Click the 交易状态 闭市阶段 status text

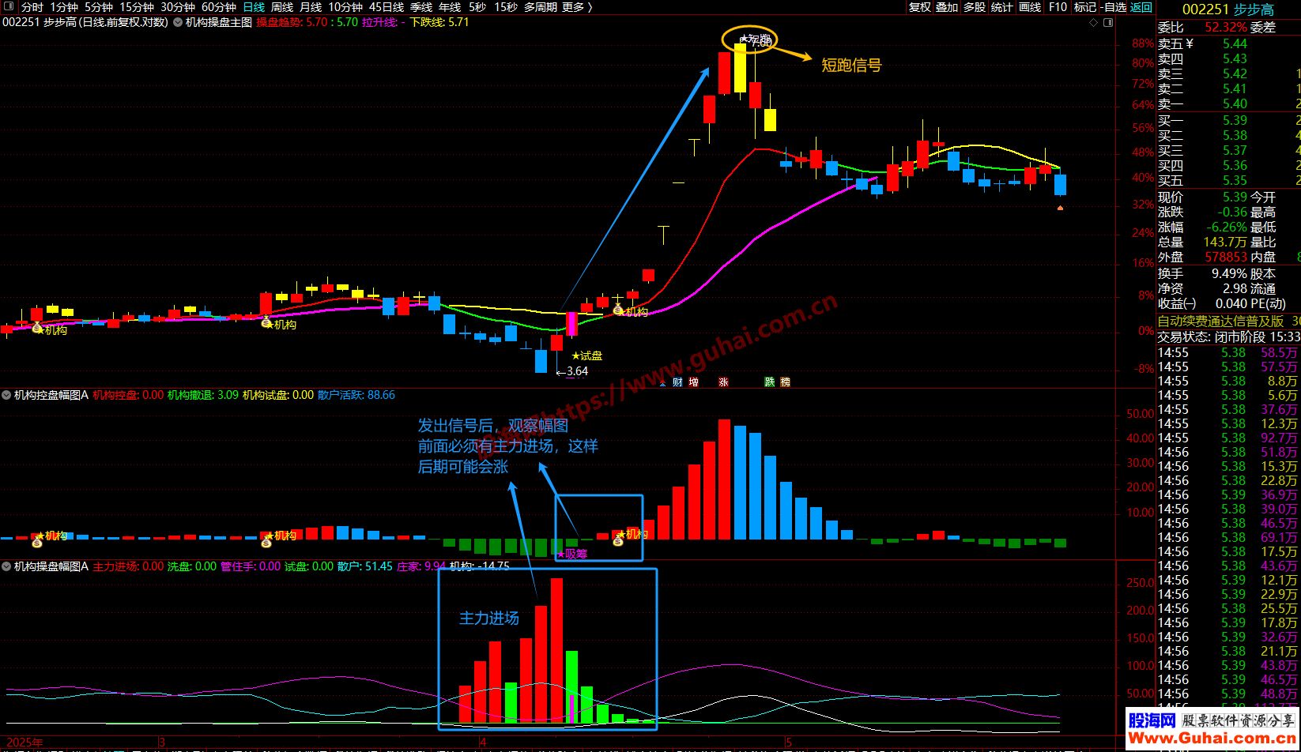click(x=1211, y=337)
